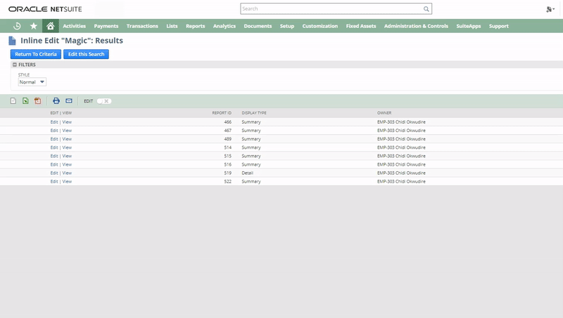Click owner cell for report 466
This screenshot has width=563, height=318.
pos(401,122)
